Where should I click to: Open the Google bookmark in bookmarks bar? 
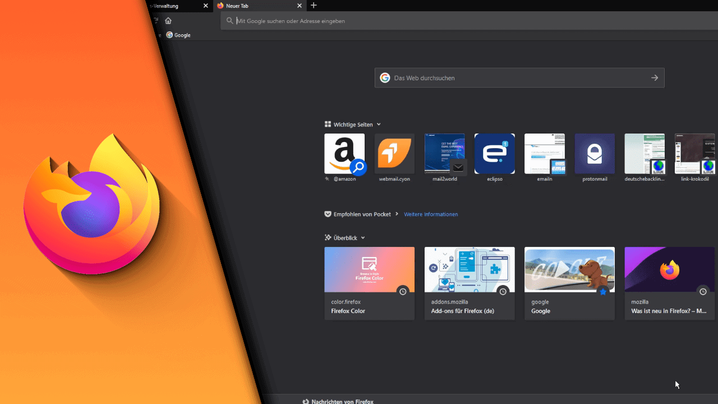[178, 35]
